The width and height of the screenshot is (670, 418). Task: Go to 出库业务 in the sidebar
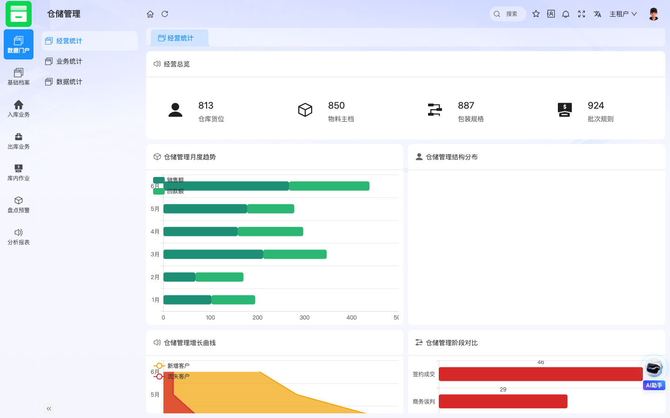point(19,141)
